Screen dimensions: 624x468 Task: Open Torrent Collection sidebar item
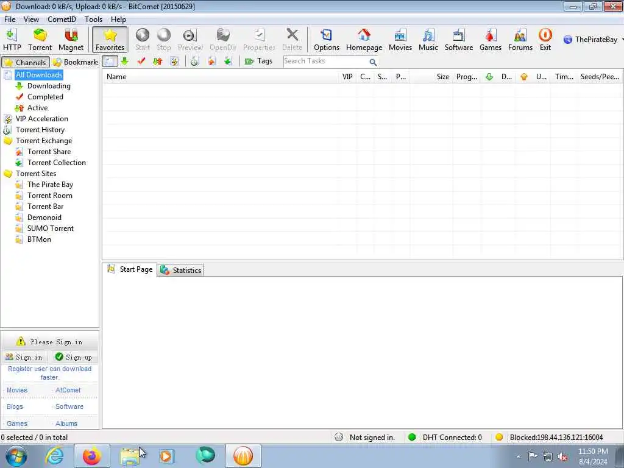57,162
